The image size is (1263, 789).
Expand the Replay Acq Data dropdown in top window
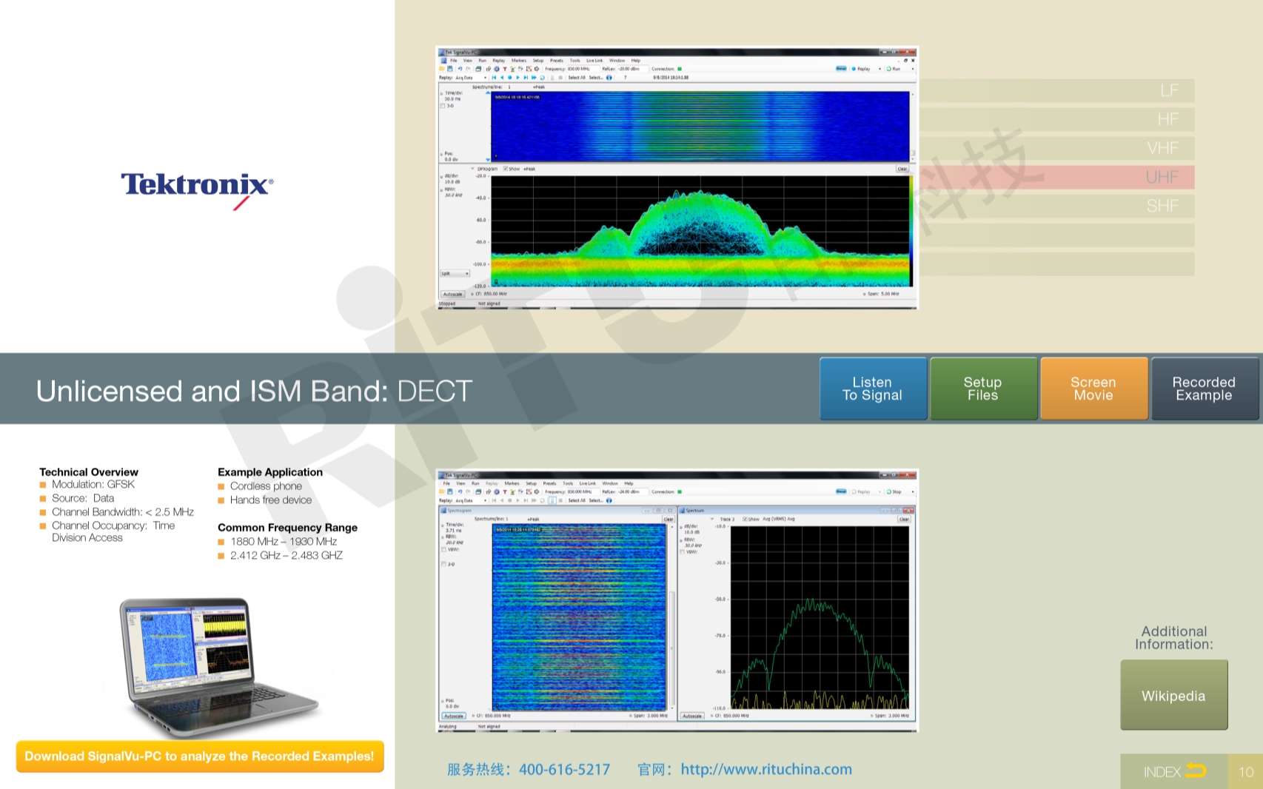pyautogui.click(x=485, y=78)
